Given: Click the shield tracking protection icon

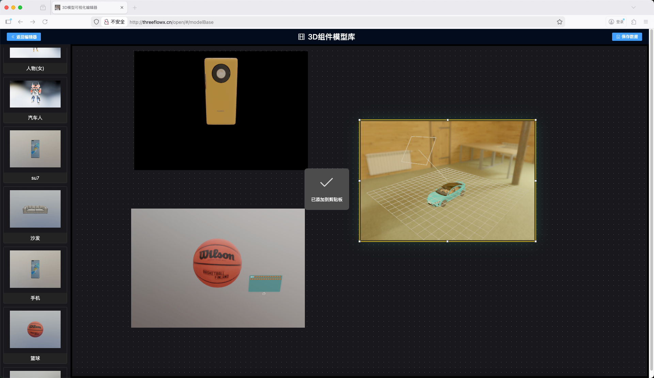Looking at the screenshot, I should click(96, 22).
